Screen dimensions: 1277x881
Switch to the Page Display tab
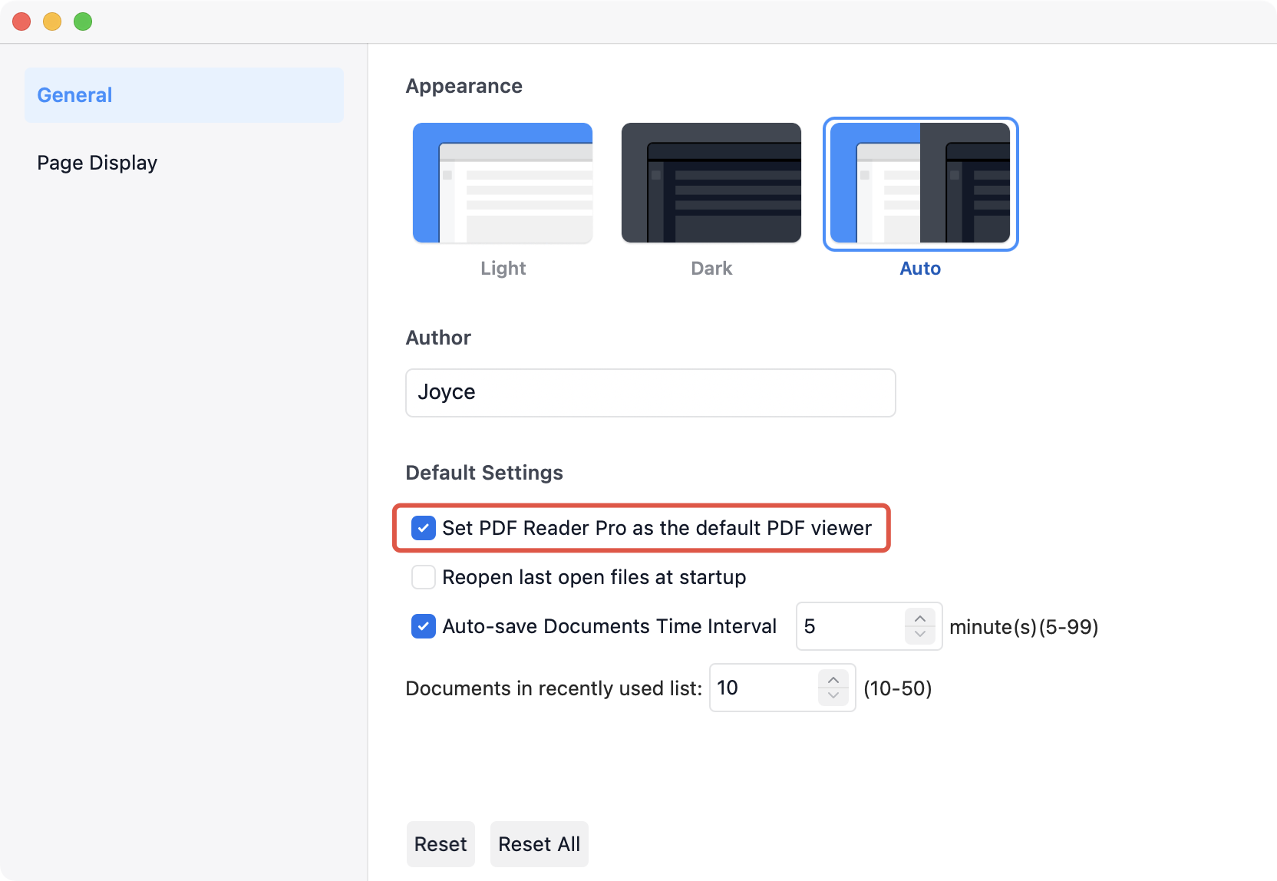(97, 163)
